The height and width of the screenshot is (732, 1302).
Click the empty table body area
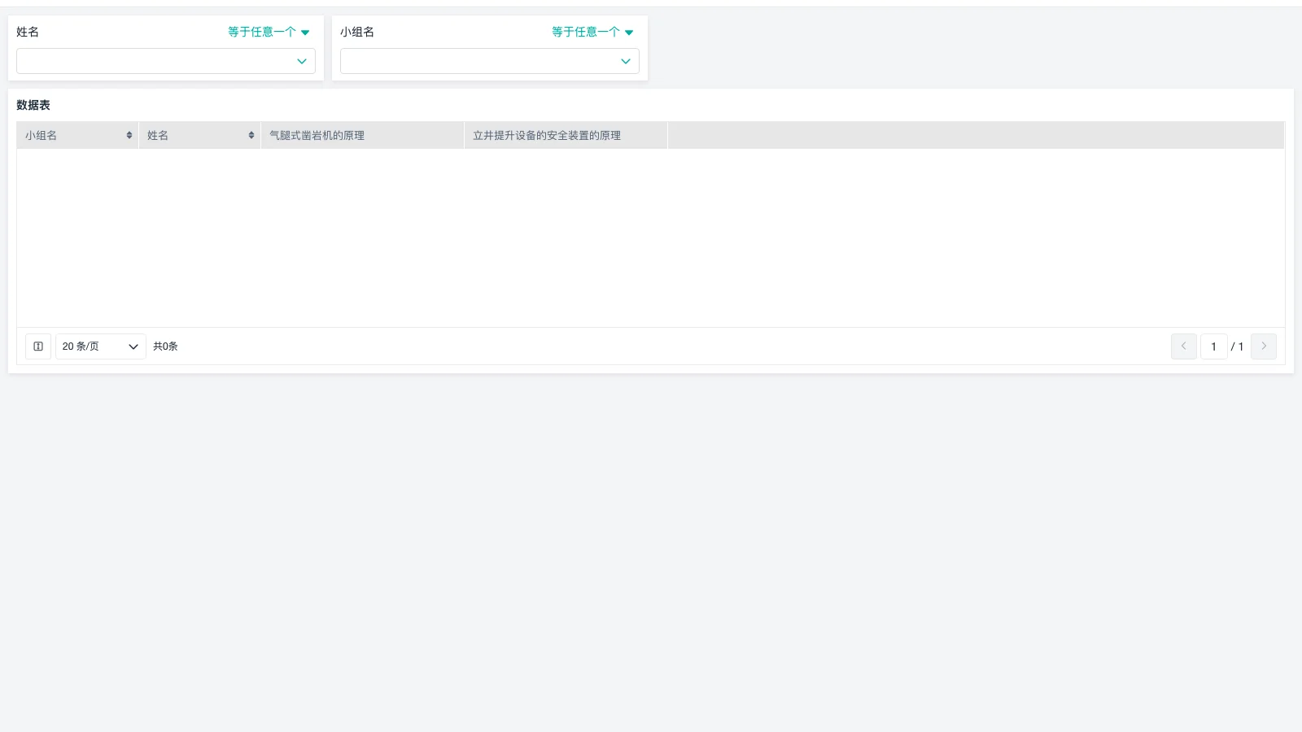pos(651,237)
